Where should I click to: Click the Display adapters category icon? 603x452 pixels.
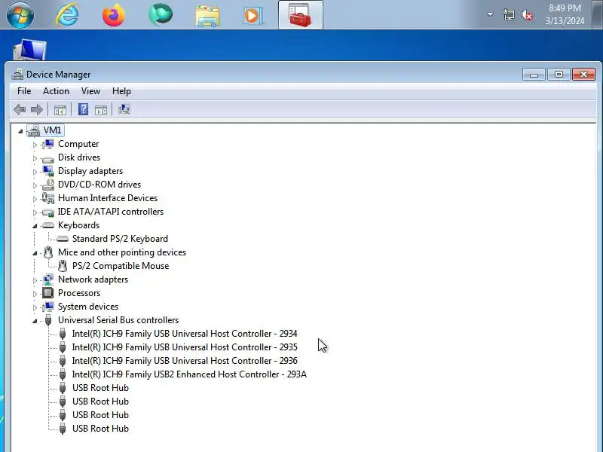pyautogui.click(x=48, y=171)
